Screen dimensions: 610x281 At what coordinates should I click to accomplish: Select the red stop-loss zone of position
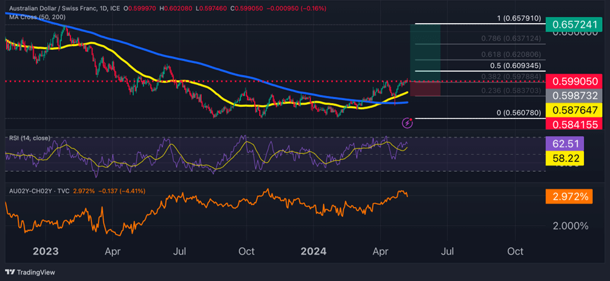426,89
